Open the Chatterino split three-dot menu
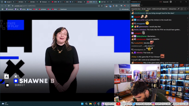The width and height of the screenshot is (189, 106). 185,9
